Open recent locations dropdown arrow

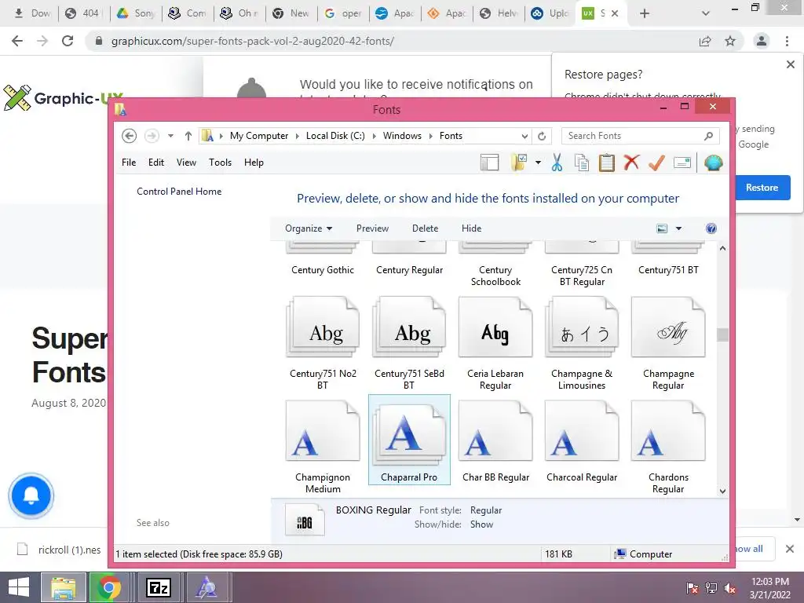coord(170,136)
